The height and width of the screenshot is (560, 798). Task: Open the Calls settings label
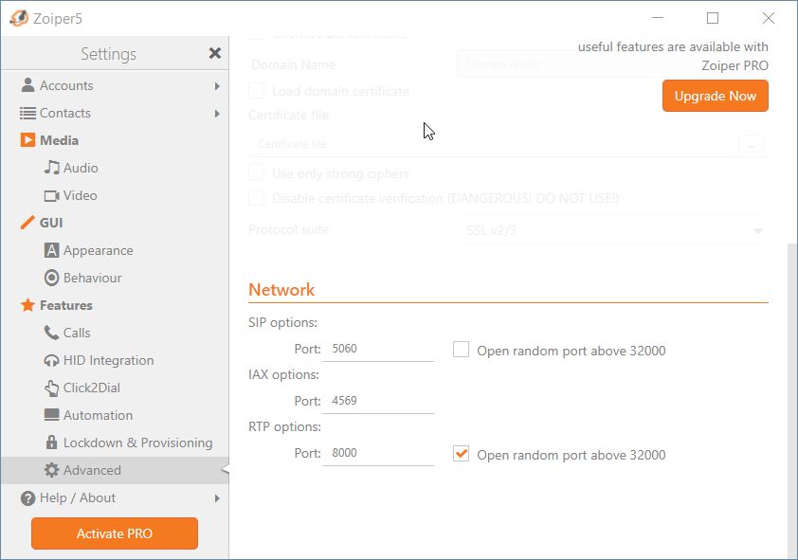coord(77,333)
